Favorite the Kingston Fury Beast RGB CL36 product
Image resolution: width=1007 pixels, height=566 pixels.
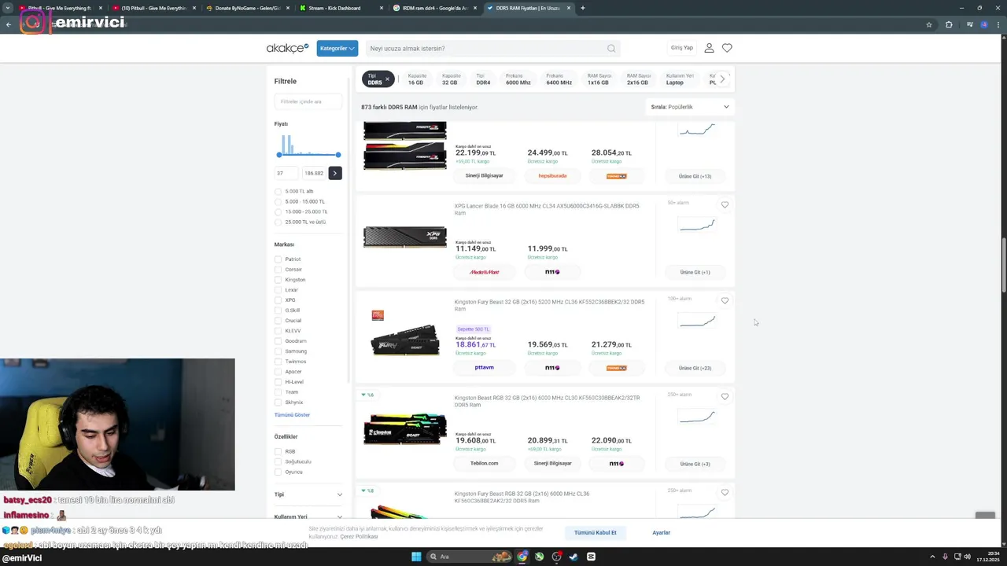(x=725, y=492)
